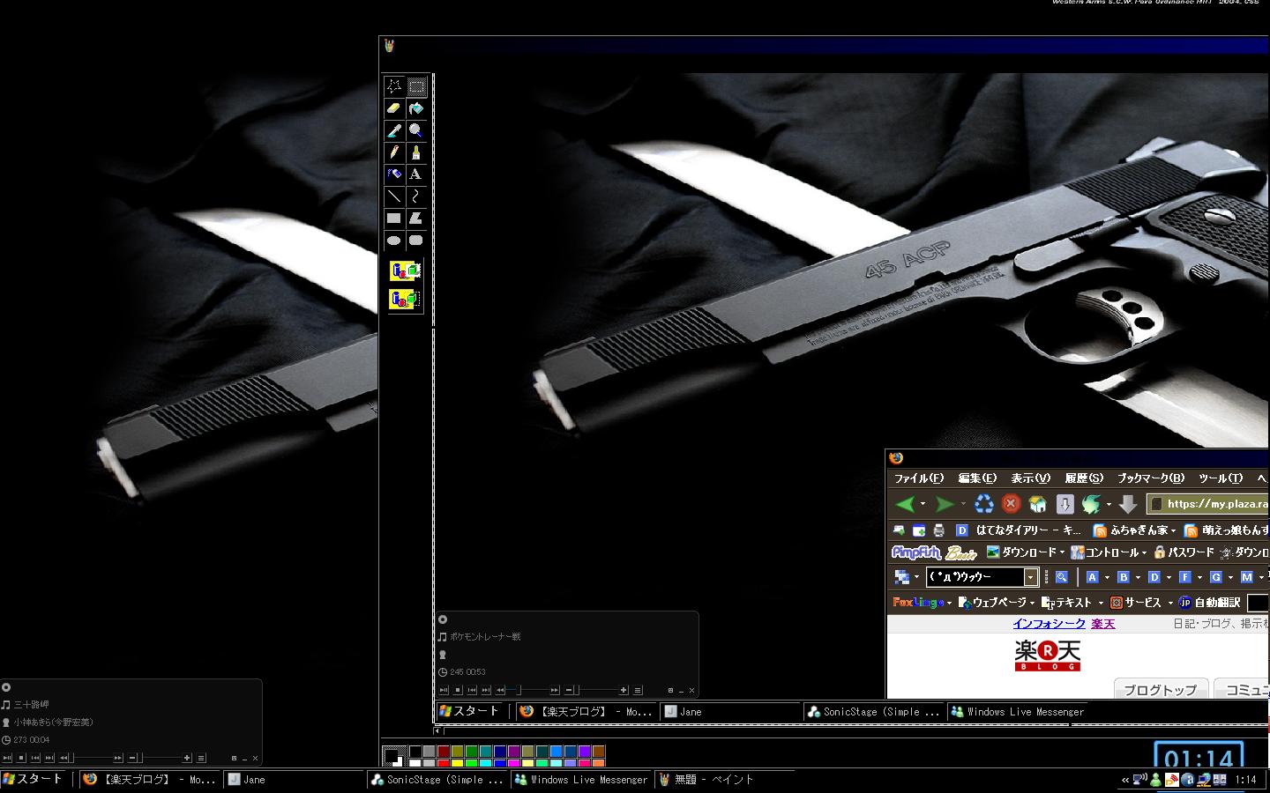
Task: Select the Free-form select tool in Paint
Action: (x=394, y=85)
